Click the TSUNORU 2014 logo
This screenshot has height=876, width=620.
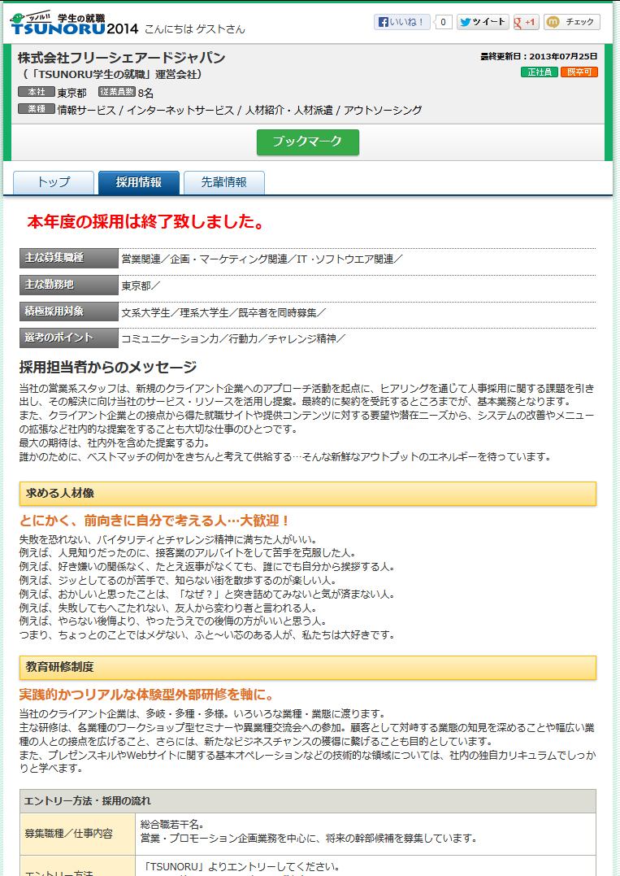click(74, 24)
